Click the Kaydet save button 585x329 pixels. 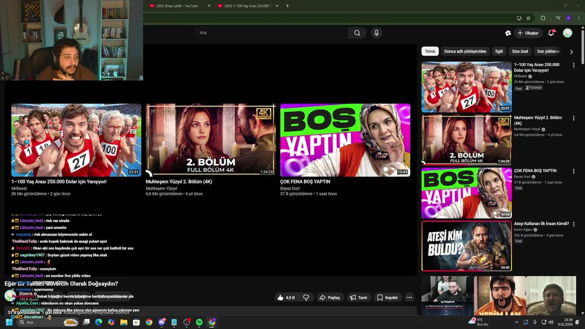(387, 297)
